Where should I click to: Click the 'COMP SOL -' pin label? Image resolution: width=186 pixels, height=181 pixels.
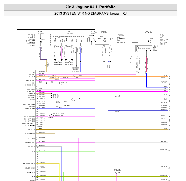click(31, 91)
